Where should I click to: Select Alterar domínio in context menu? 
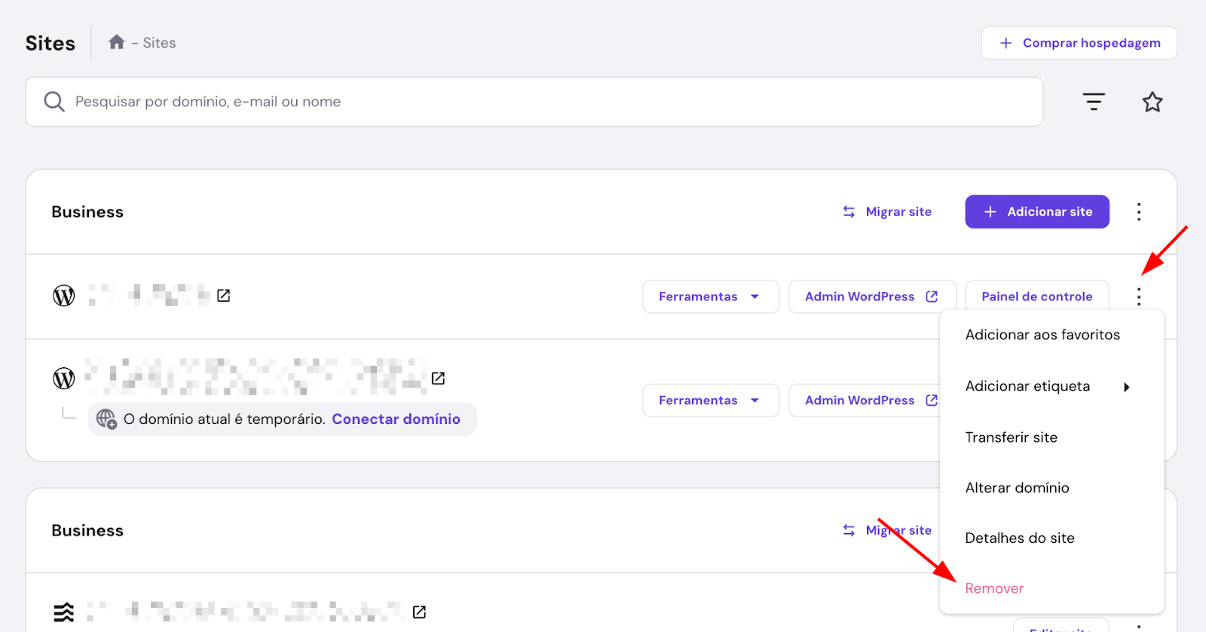click(x=1017, y=488)
